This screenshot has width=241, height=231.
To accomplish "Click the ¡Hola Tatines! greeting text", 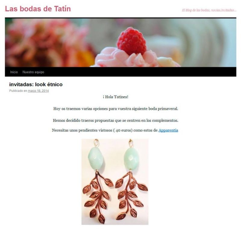I will (x=116, y=97).
